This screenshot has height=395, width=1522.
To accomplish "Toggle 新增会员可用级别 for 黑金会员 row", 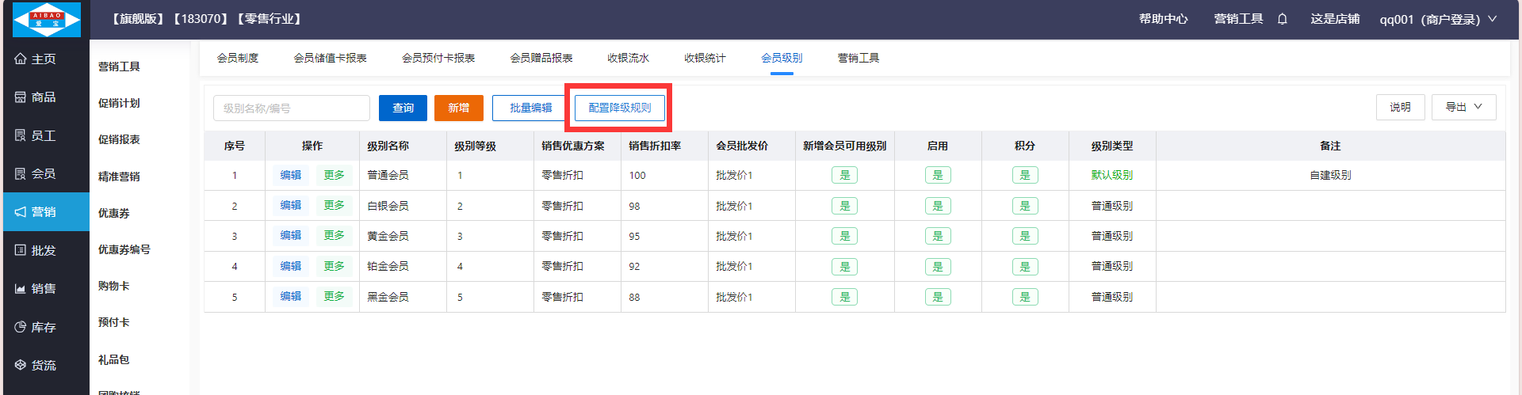I will pyautogui.click(x=844, y=297).
